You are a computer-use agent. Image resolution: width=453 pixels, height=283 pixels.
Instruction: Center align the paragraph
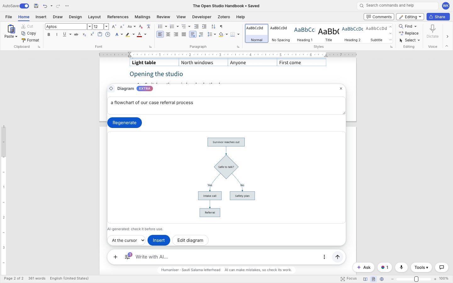click(168, 34)
